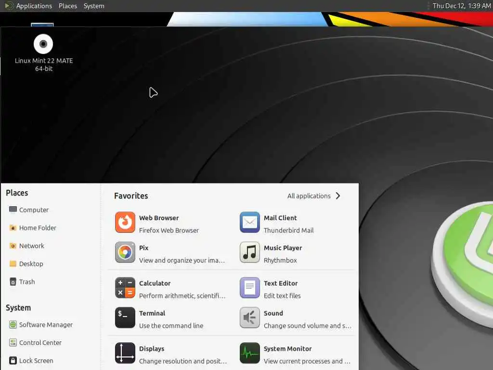Click the Computer icon in Places
Viewport: 493px width, 370px height.
[13, 210]
